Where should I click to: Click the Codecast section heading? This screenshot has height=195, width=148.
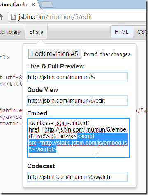[41, 166]
